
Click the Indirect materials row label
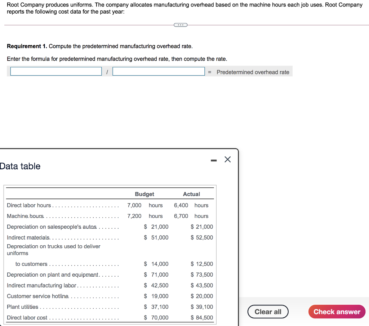coord(28,237)
